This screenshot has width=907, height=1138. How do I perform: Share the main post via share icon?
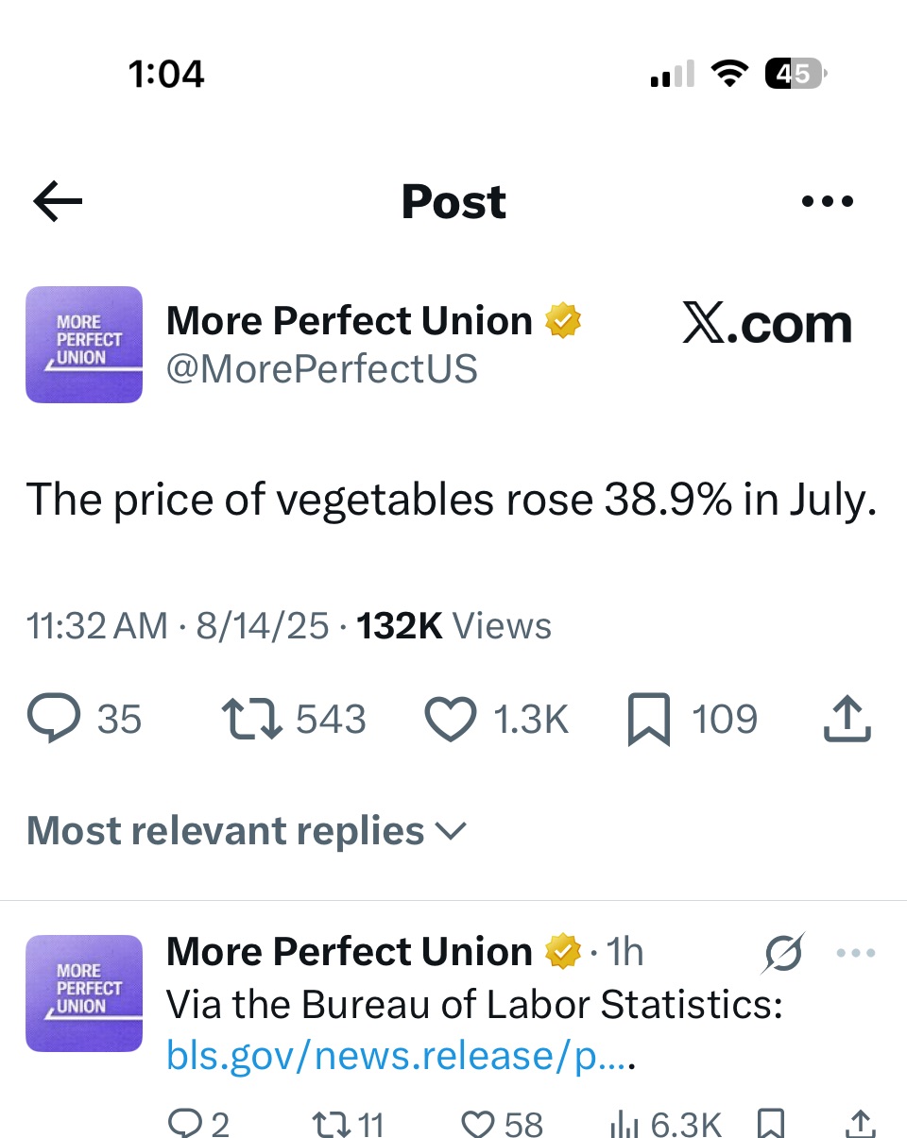tap(847, 720)
